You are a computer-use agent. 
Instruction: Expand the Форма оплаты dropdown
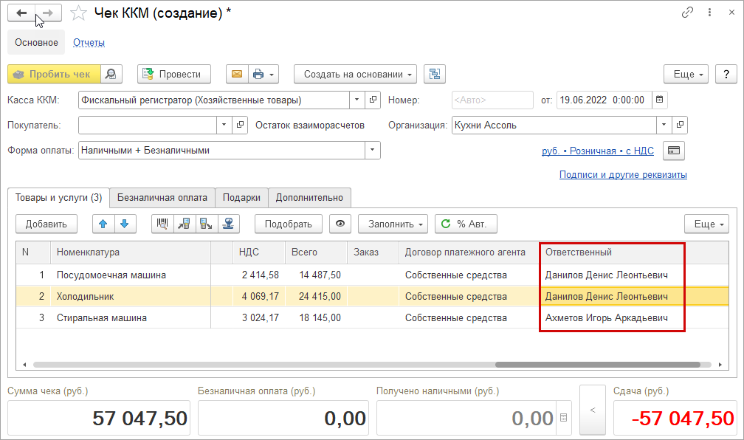point(373,150)
